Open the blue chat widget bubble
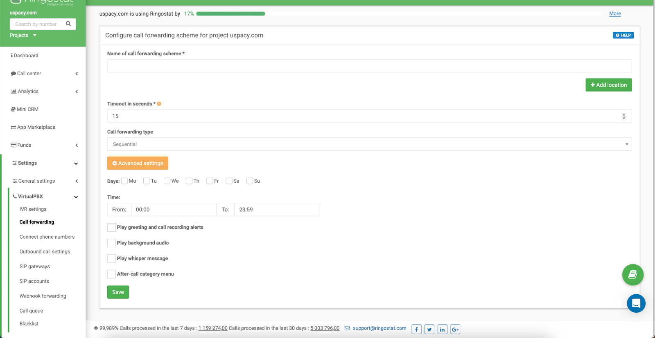Screen dimensions: 655x338 [x=636, y=303]
